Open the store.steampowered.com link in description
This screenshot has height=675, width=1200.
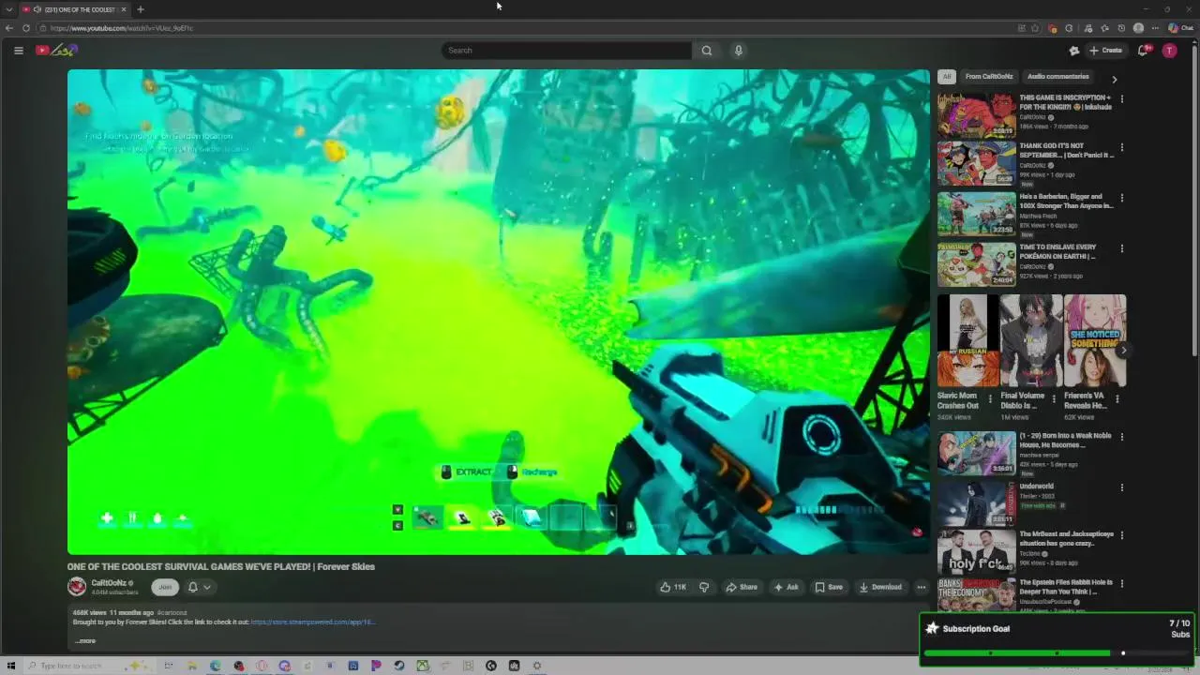313,622
